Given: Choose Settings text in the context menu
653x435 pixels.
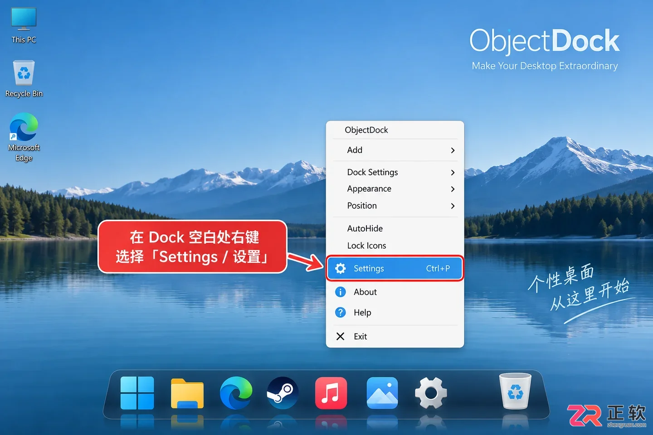Looking at the screenshot, I should [x=369, y=268].
